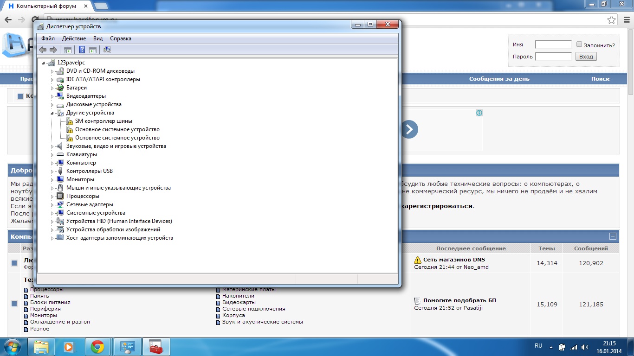The height and width of the screenshot is (356, 634).
Task: Click the Контроллеры USB plug icon
Action: tap(60, 171)
